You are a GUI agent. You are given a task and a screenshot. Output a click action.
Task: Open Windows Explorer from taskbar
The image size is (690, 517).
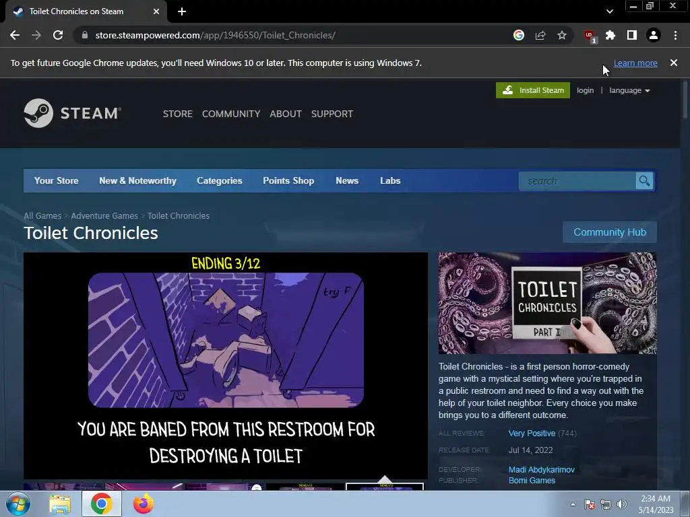(x=60, y=504)
